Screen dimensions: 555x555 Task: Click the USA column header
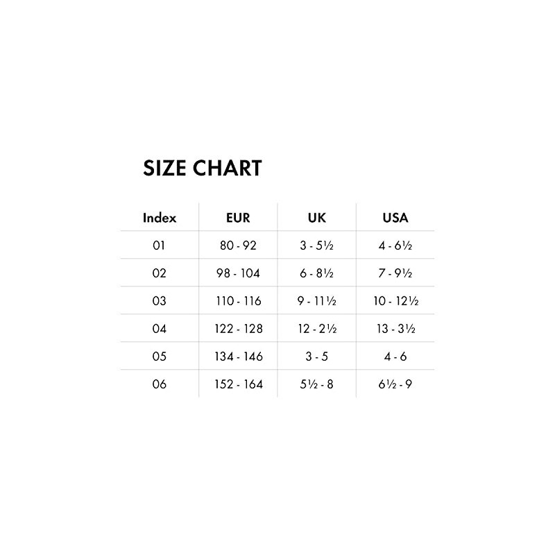click(x=395, y=217)
